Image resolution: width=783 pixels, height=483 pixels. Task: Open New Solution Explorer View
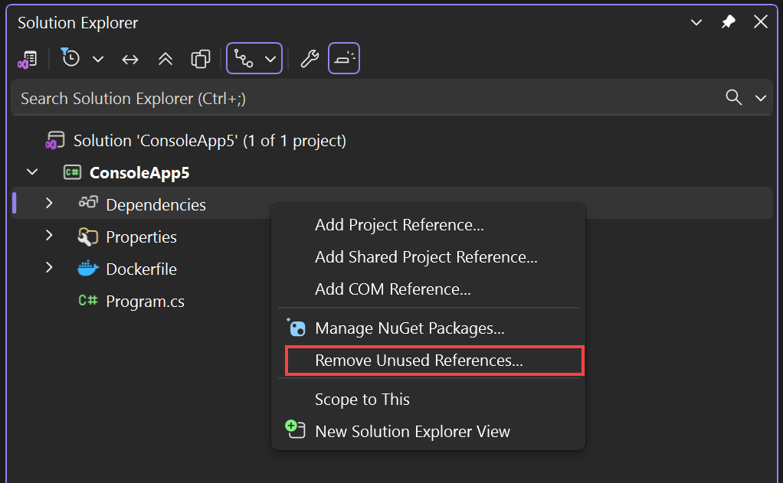(x=412, y=432)
